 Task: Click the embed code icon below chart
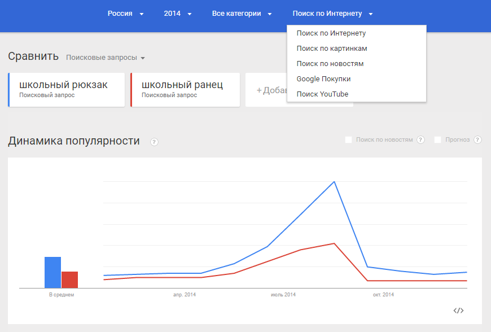pyautogui.click(x=458, y=311)
